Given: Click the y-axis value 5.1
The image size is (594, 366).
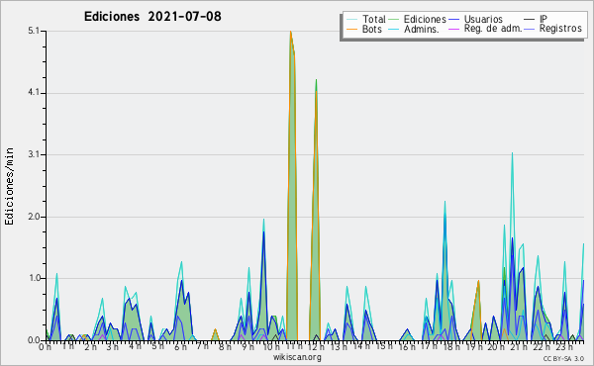Looking at the screenshot, I should (x=34, y=31).
